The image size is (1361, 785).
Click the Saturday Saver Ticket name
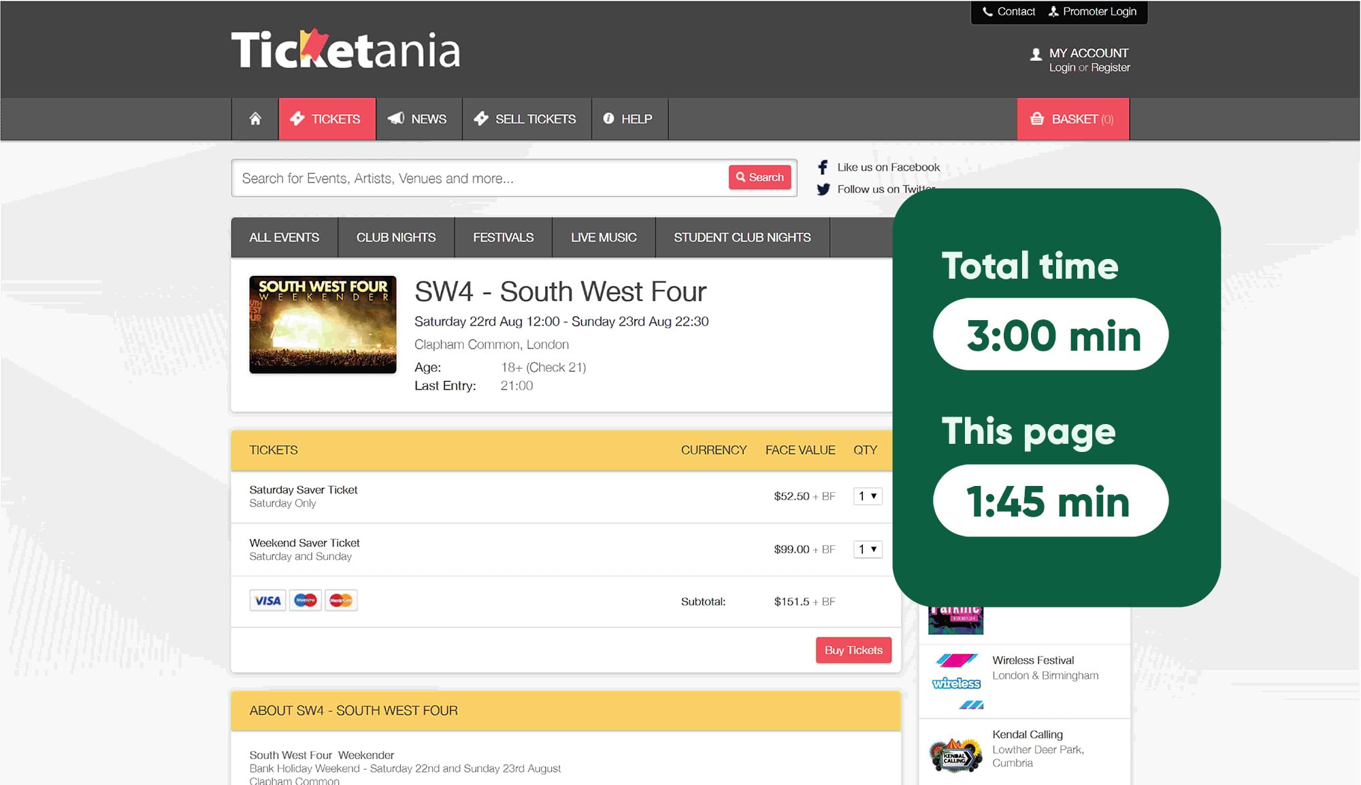[x=304, y=489]
